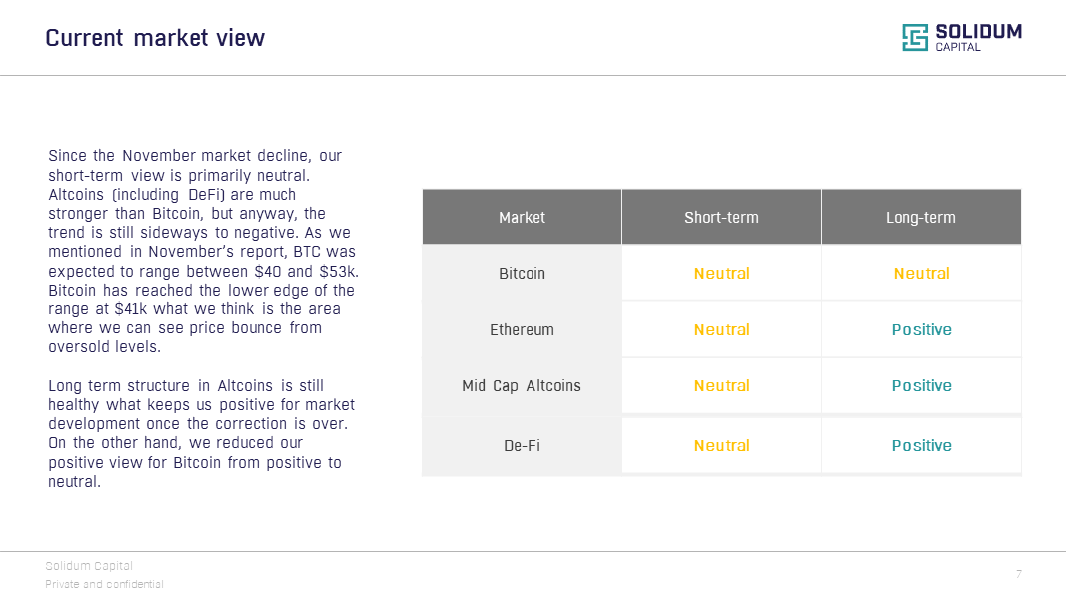The image size is (1066, 599).
Task: Click De-Fi's long-term Positive value
Action: pyautogui.click(x=921, y=446)
